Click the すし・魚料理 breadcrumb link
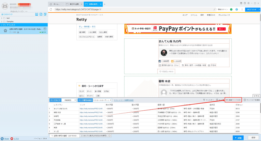This screenshot has height=141, width=261. coord(84,27)
